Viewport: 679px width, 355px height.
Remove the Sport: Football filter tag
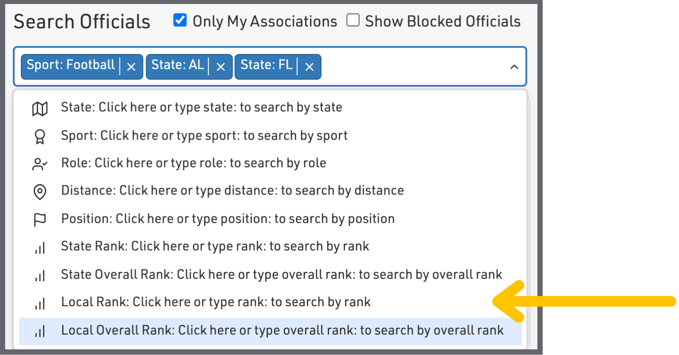131,67
